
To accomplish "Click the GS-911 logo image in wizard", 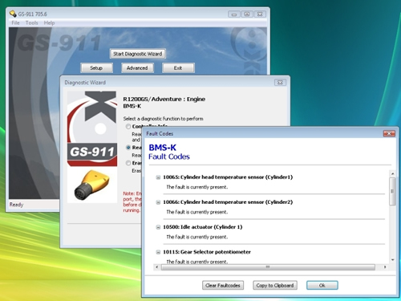I will pyautogui.click(x=92, y=128).
